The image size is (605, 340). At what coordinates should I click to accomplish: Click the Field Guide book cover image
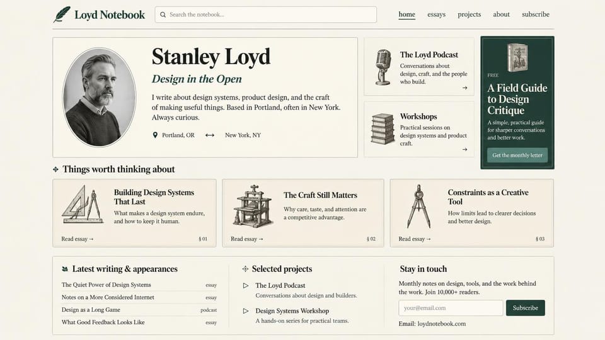click(517, 57)
